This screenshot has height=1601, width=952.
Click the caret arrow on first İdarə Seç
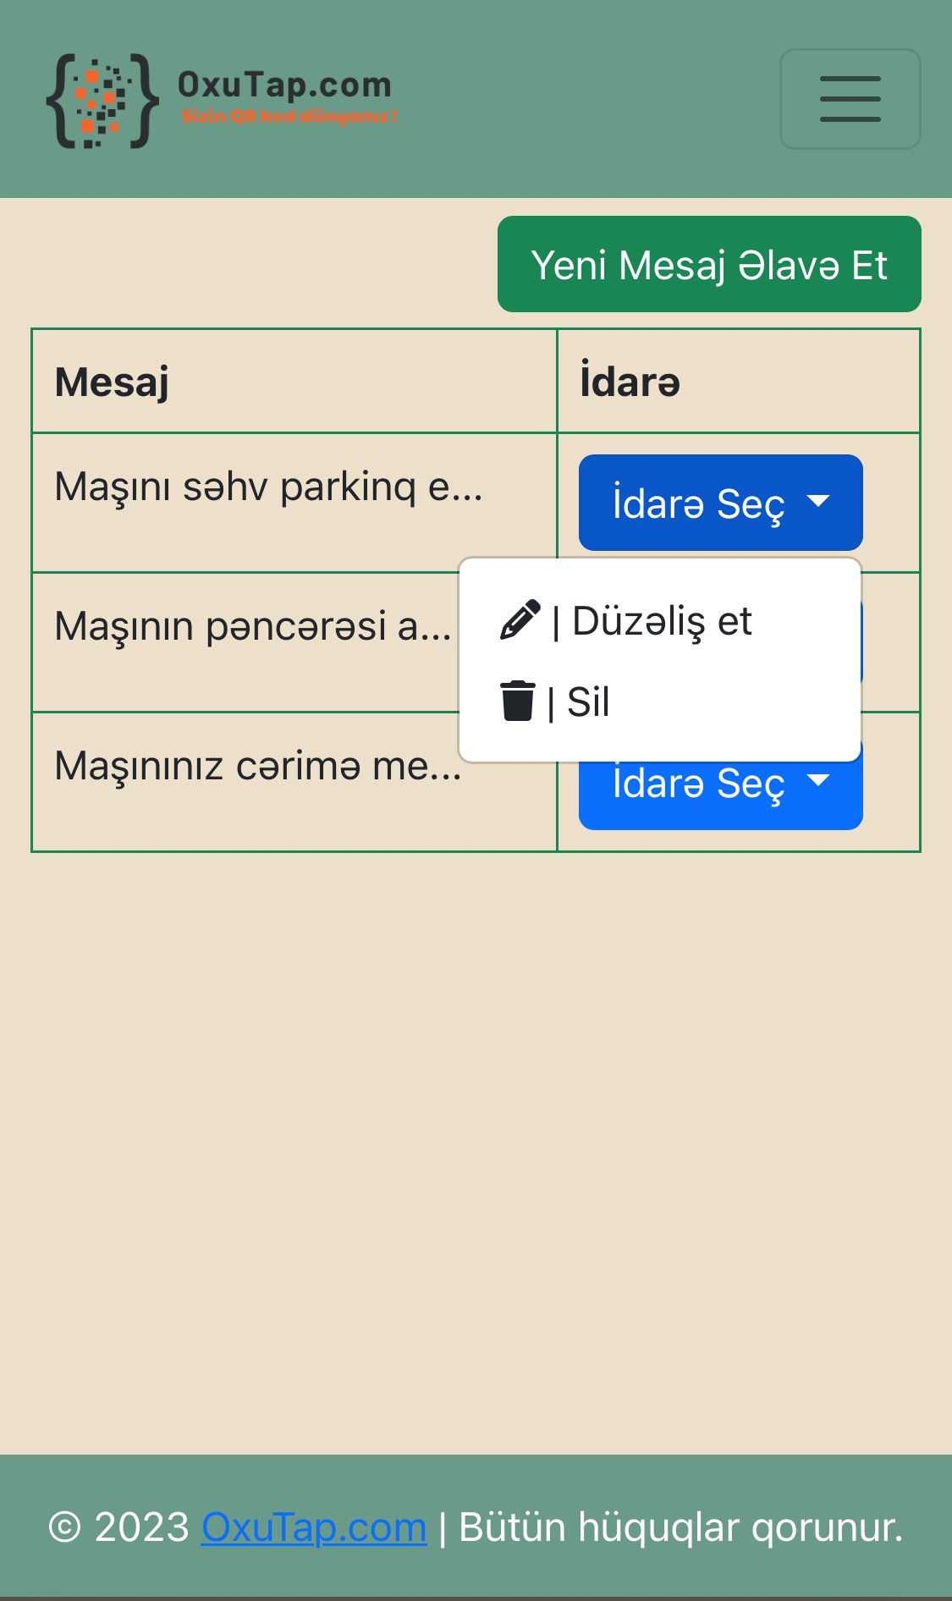coord(817,501)
